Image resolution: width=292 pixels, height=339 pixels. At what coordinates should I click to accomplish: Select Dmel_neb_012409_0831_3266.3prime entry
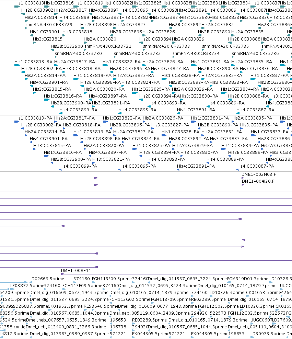pyautogui.click(x=66, y=327)
